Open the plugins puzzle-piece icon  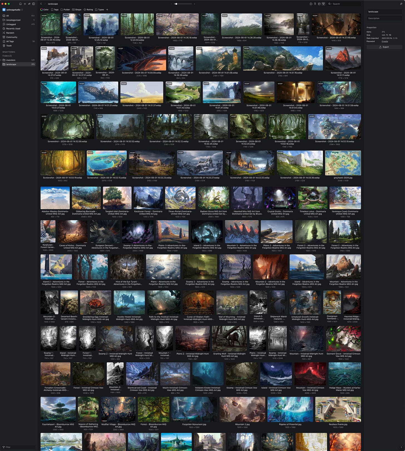point(311,4)
